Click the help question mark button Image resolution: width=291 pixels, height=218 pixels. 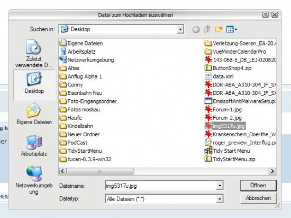click(266, 15)
